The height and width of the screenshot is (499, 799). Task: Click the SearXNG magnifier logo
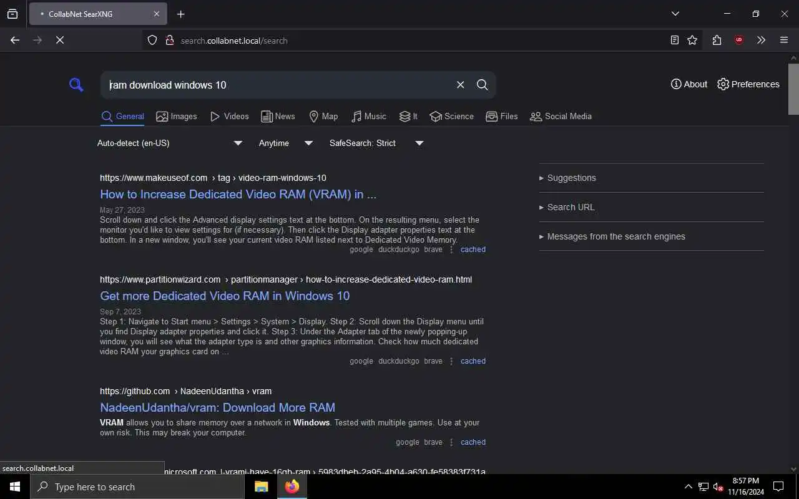[x=76, y=85]
